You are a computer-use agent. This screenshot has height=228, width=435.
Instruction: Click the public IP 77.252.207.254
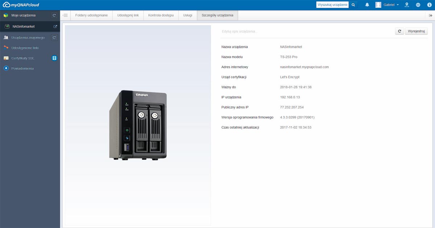pos(292,107)
